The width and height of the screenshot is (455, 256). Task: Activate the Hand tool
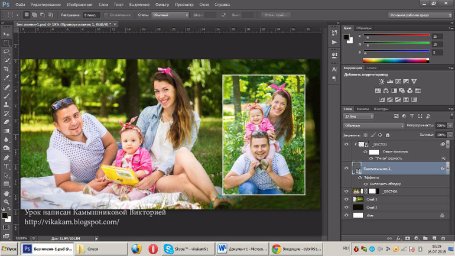6,193
